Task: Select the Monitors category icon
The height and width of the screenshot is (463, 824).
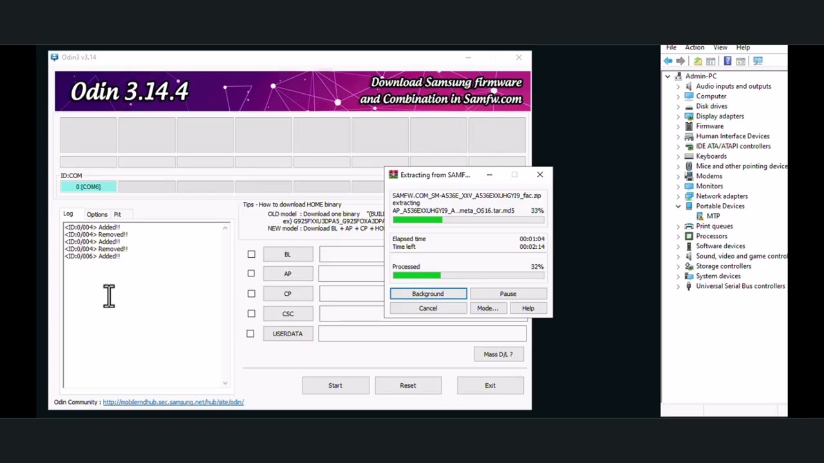Action: coord(689,186)
